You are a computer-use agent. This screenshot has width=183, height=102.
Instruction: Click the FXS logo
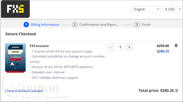pyautogui.click(x=15, y=9)
